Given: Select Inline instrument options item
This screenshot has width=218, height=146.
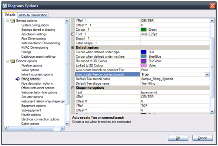Looking at the screenshot, I should [37, 75].
